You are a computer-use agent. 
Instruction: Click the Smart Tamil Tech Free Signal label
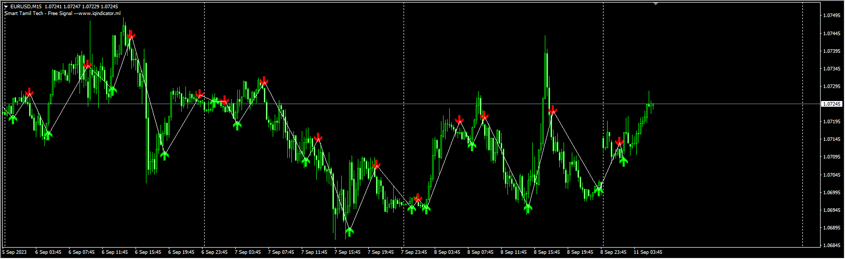pyautogui.click(x=62, y=13)
